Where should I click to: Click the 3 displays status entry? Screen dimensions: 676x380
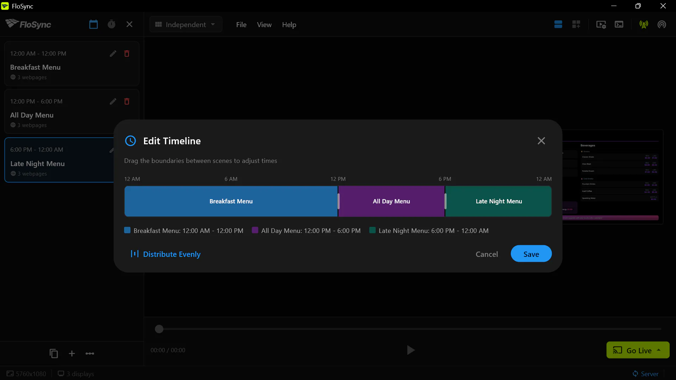pos(76,374)
